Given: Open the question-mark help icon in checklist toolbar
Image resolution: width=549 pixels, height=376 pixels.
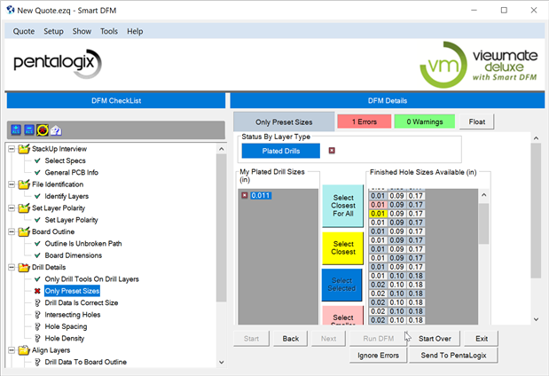Looking at the screenshot, I should pos(56,130).
